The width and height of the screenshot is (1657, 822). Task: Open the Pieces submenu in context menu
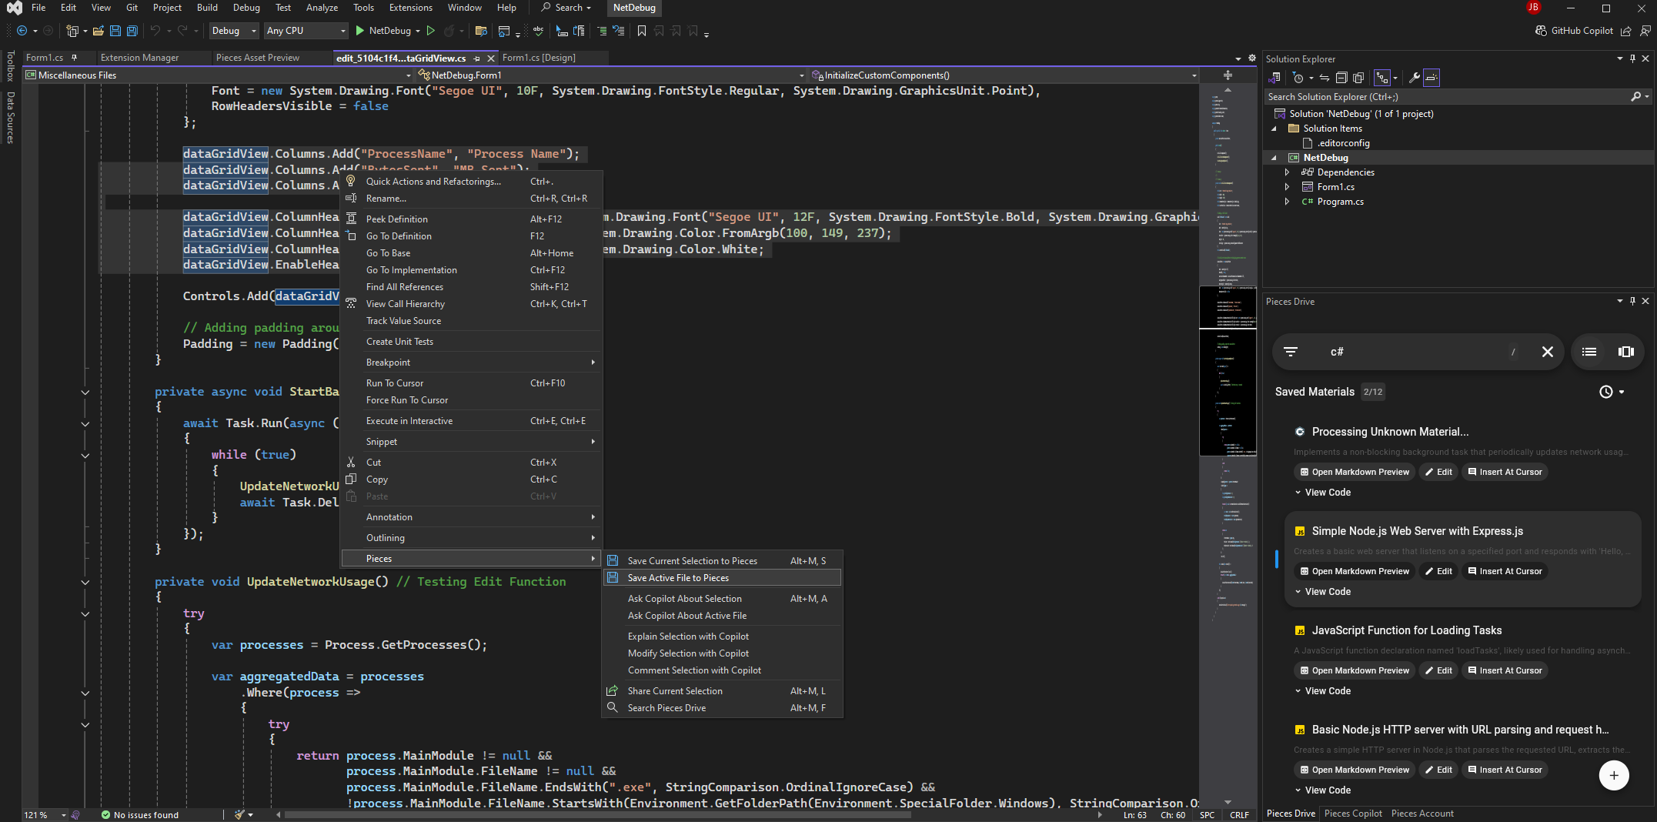[470, 559]
